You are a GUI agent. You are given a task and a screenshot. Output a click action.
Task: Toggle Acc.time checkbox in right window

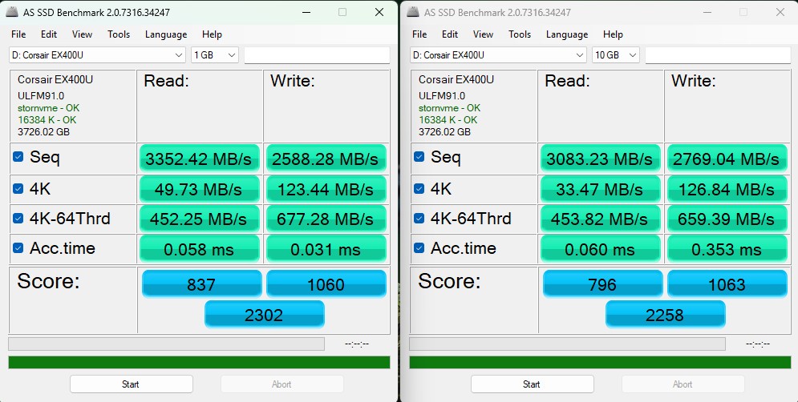[419, 248]
